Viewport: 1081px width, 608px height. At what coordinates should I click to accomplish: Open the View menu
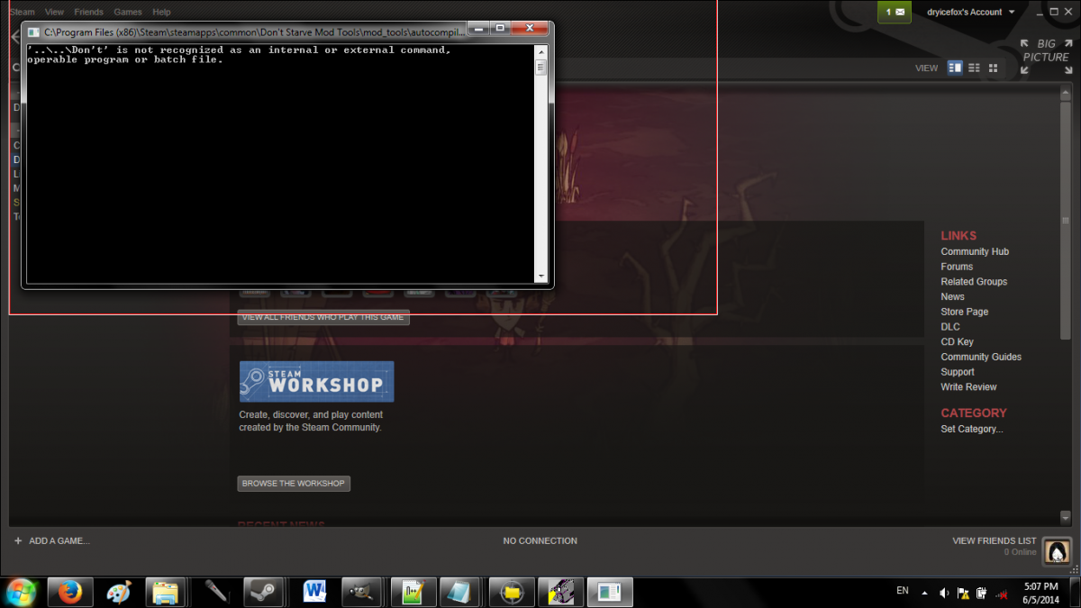click(x=54, y=12)
